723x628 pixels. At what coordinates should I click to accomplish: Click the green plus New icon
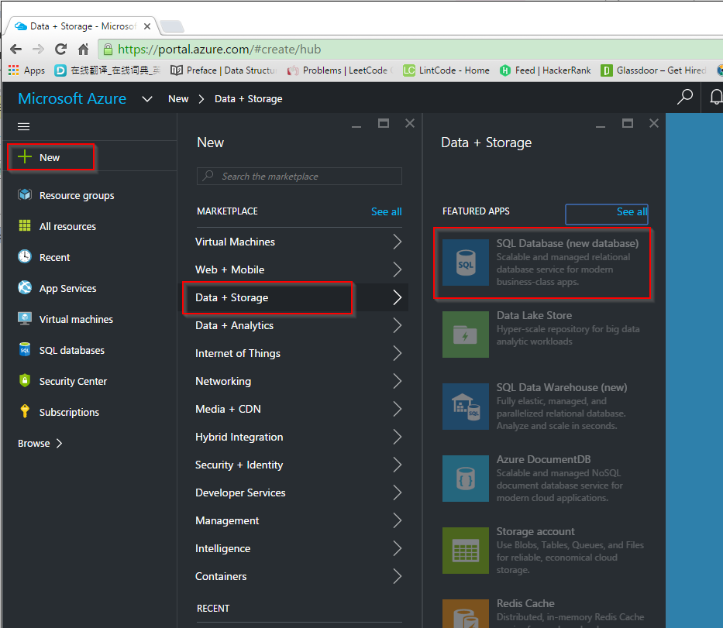25,157
